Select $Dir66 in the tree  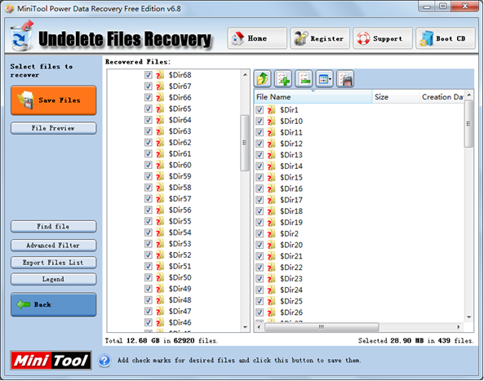(x=180, y=97)
